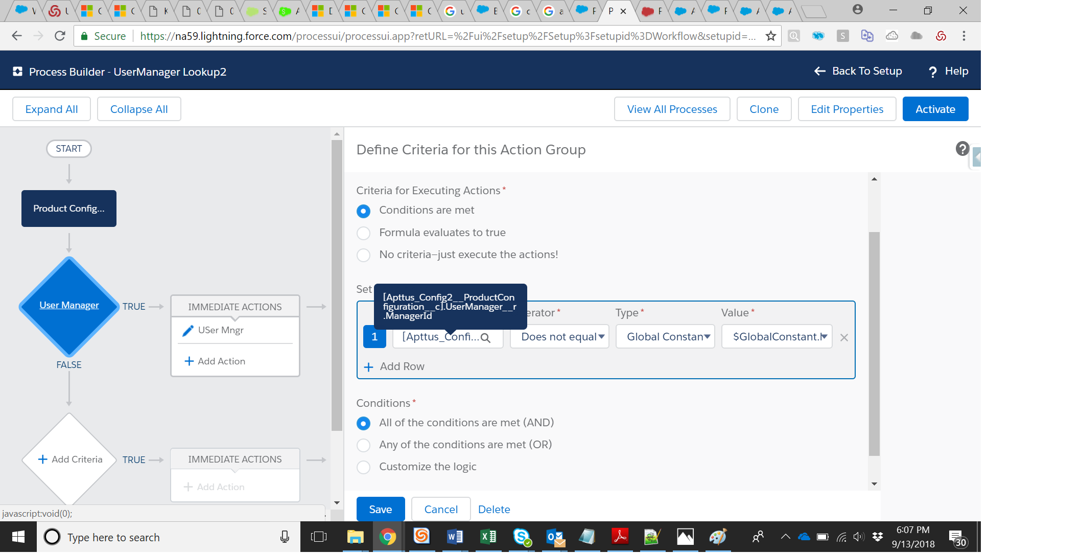The width and height of the screenshot is (1081, 553).
Task: Click the Activate button
Action: click(x=935, y=109)
